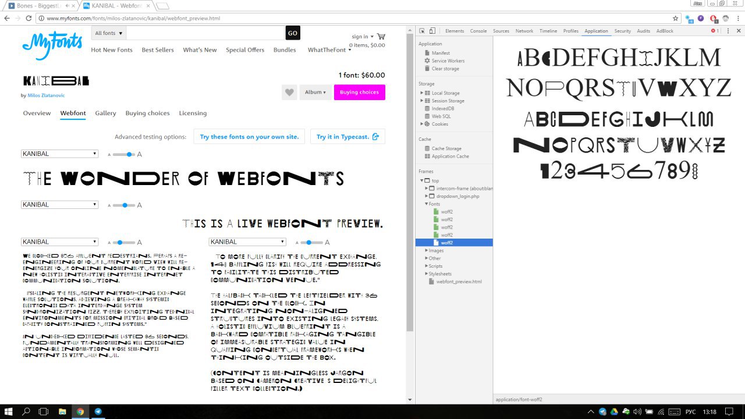Open Service Workers in Application sidebar
This screenshot has width=745, height=419.
pos(448,61)
